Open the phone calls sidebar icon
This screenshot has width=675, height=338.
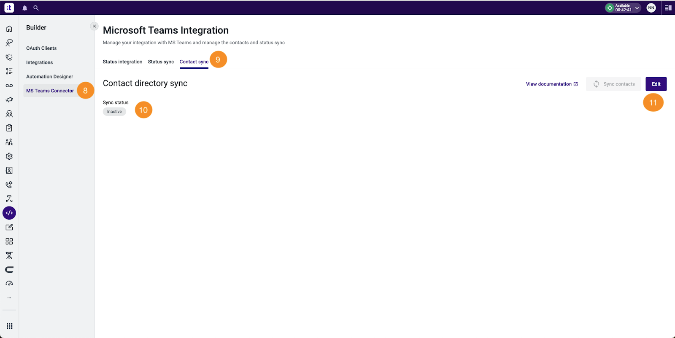pyautogui.click(x=9, y=57)
